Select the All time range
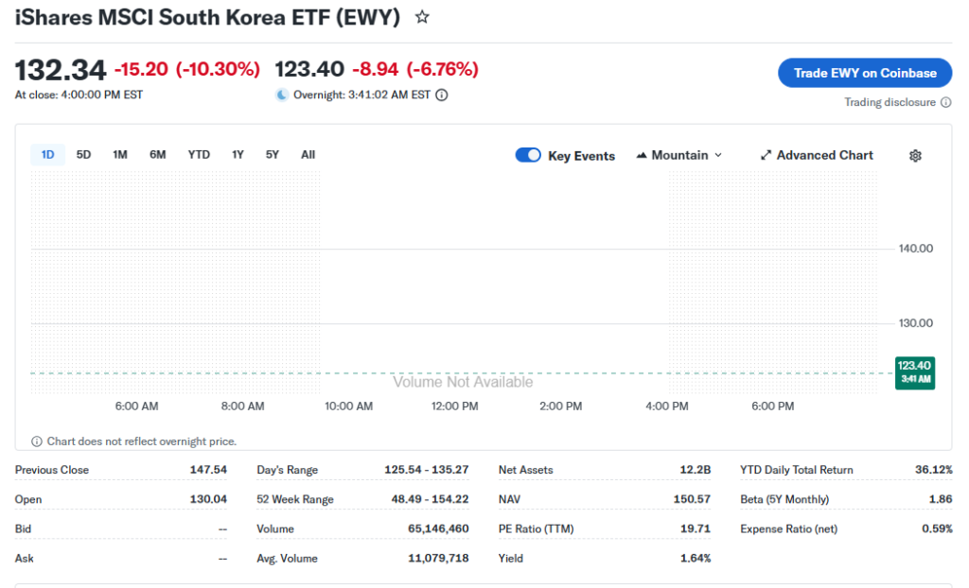Viewport: 969px width, 588px height. coord(308,155)
